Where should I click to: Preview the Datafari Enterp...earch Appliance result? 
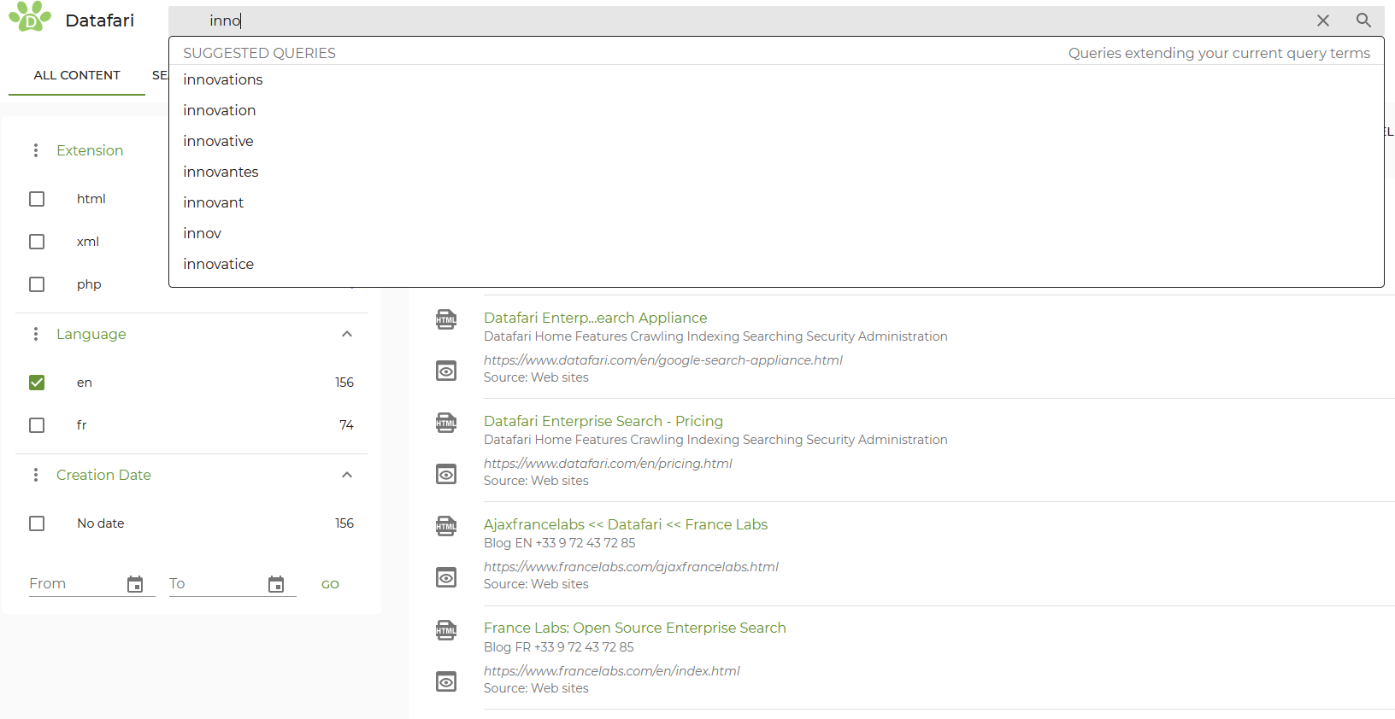tap(446, 371)
